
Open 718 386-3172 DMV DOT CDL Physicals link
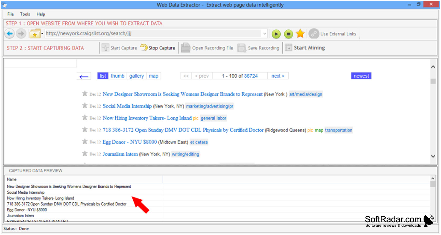tap(183, 130)
